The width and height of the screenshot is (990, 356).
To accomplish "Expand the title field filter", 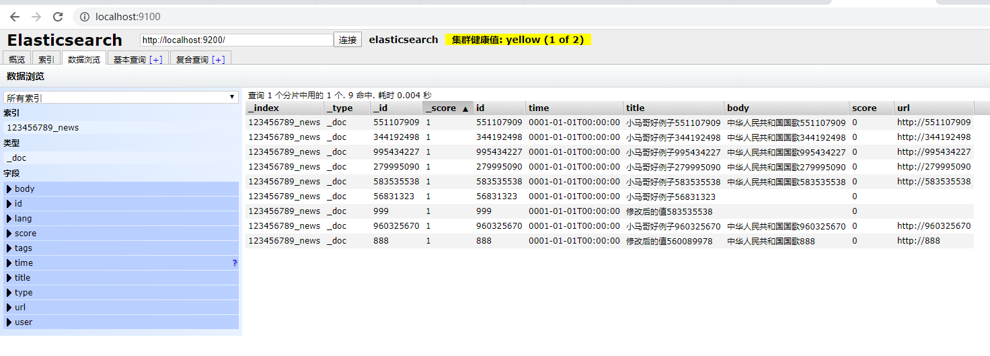I will 121,278.
